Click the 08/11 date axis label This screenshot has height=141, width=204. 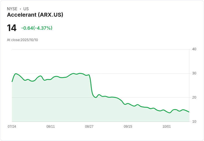[x=50, y=127]
